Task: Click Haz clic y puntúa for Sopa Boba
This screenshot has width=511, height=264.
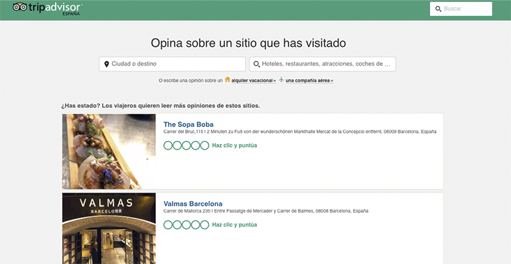Action: point(234,146)
